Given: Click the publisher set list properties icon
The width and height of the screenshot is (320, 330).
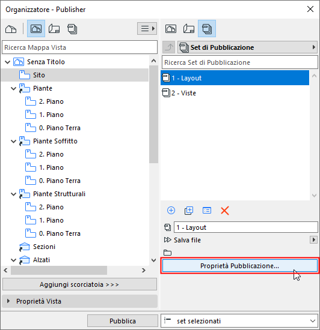Looking at the screenshot, I should tap(207, 211).
